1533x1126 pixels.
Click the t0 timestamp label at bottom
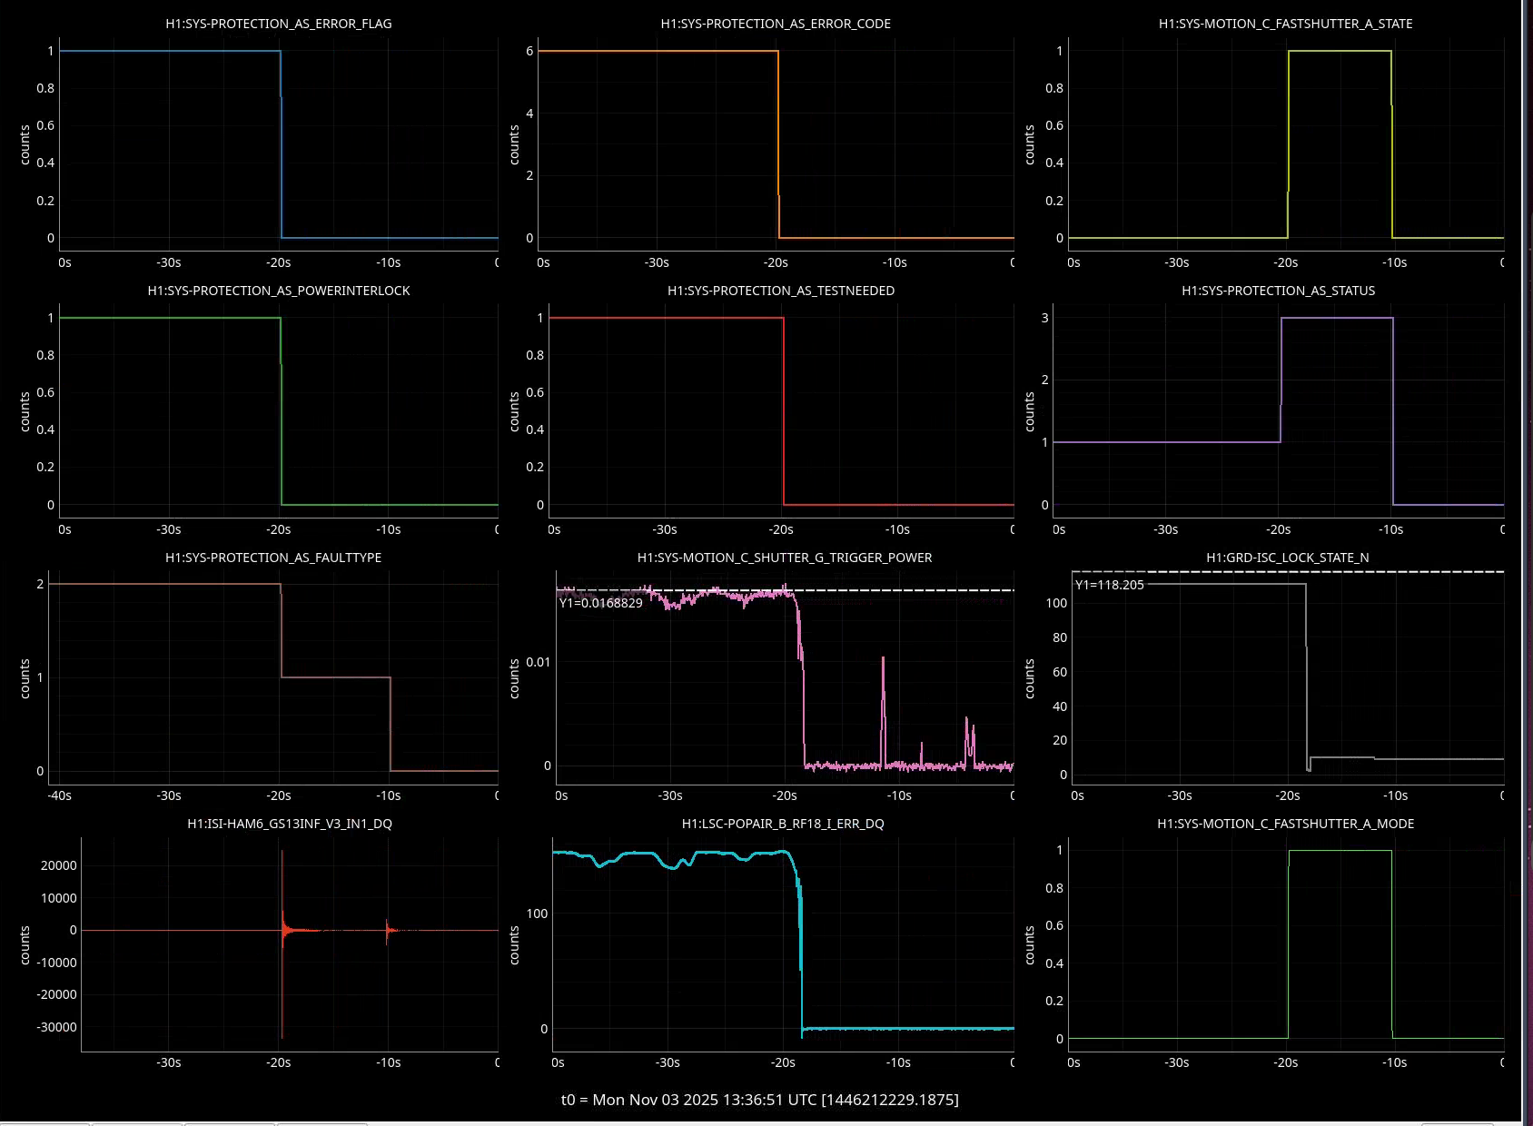(759, 1100)
